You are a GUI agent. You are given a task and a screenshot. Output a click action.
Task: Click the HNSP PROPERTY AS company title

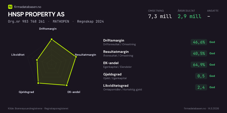pos(36,14)
